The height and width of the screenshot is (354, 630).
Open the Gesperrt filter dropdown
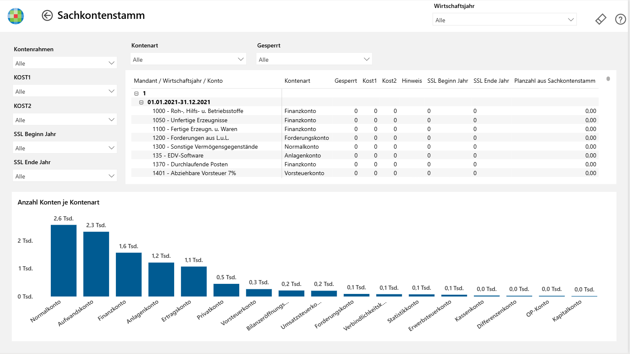314,59
